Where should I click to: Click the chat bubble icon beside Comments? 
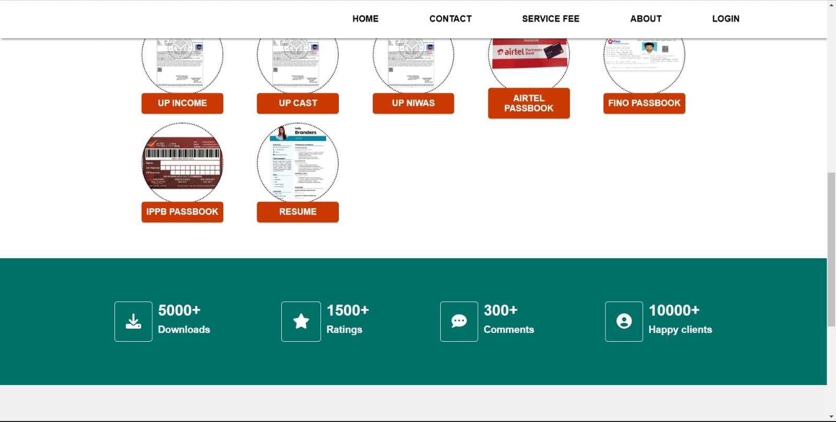tap(459, 321)
